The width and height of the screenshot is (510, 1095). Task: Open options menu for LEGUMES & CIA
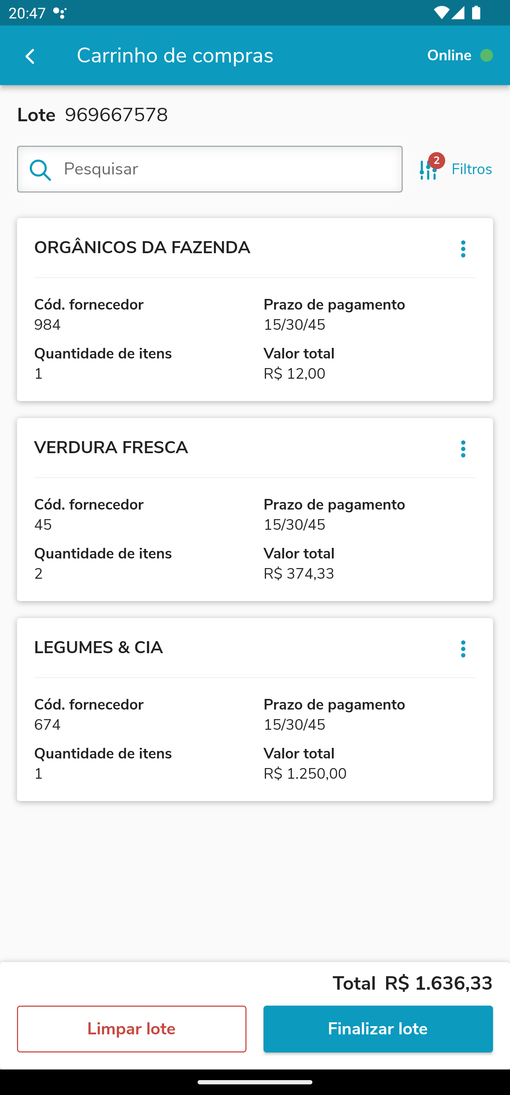pyautogui.click(x=463, y=649)
